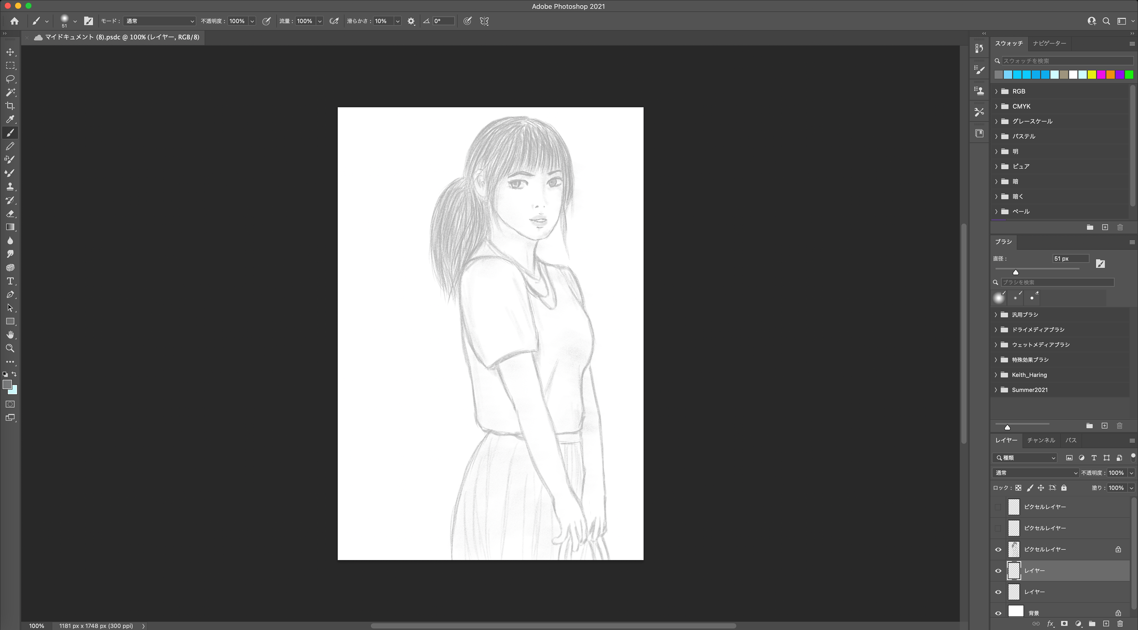Viewport: 1138px width, 630px height.
Task: Switch to the チャンネル tab
Action: [x=1041, y=440]
